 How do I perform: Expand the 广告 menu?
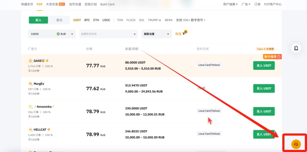coord(246,4)
